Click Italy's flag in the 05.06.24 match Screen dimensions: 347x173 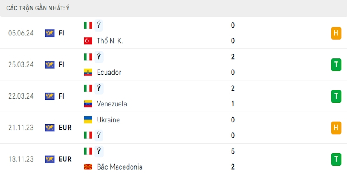pos(88,25)
